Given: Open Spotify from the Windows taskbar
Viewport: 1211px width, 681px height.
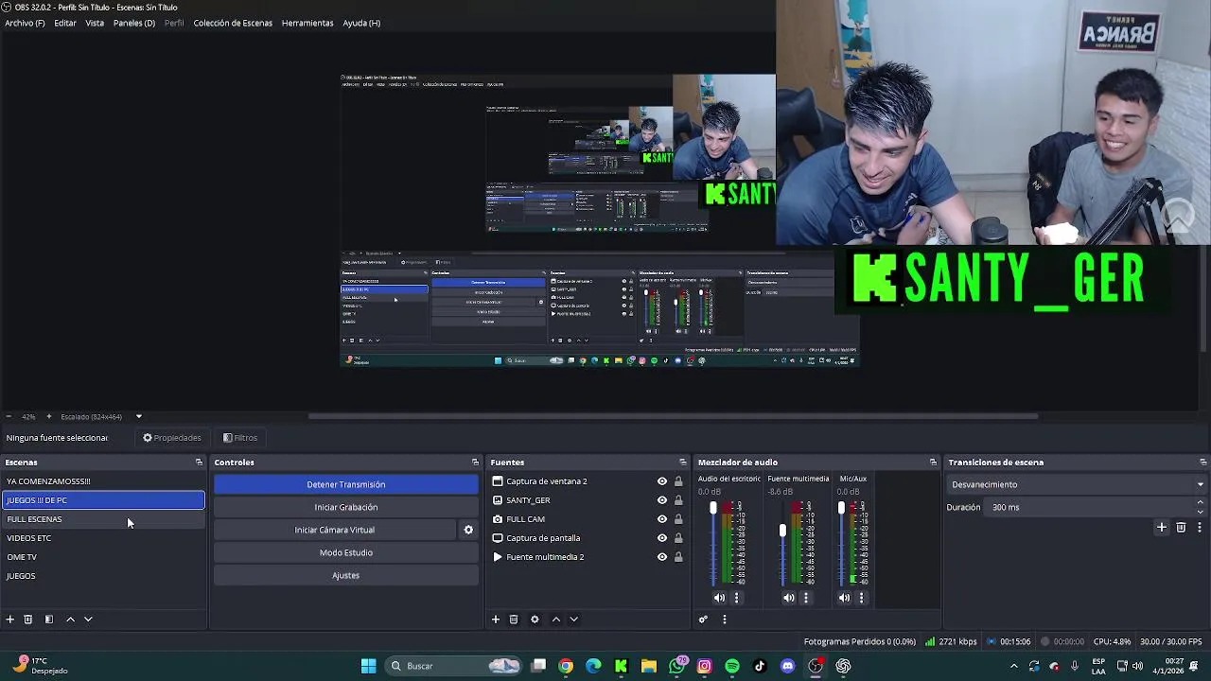Looking at the screenshot, I should [732, 667].
